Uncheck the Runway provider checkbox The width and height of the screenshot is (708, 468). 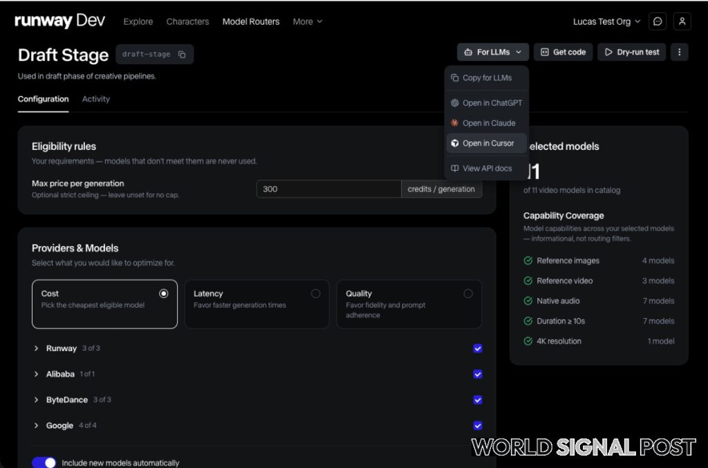(x=478, y=348)
